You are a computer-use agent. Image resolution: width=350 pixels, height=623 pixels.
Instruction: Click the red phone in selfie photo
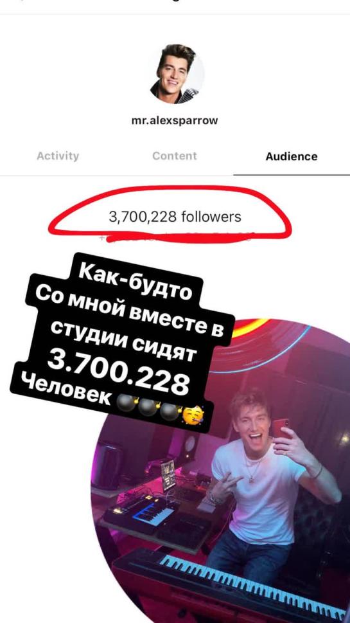[282, 427]
